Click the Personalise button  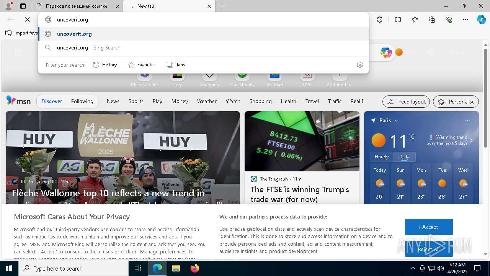[x=456, y=102]
